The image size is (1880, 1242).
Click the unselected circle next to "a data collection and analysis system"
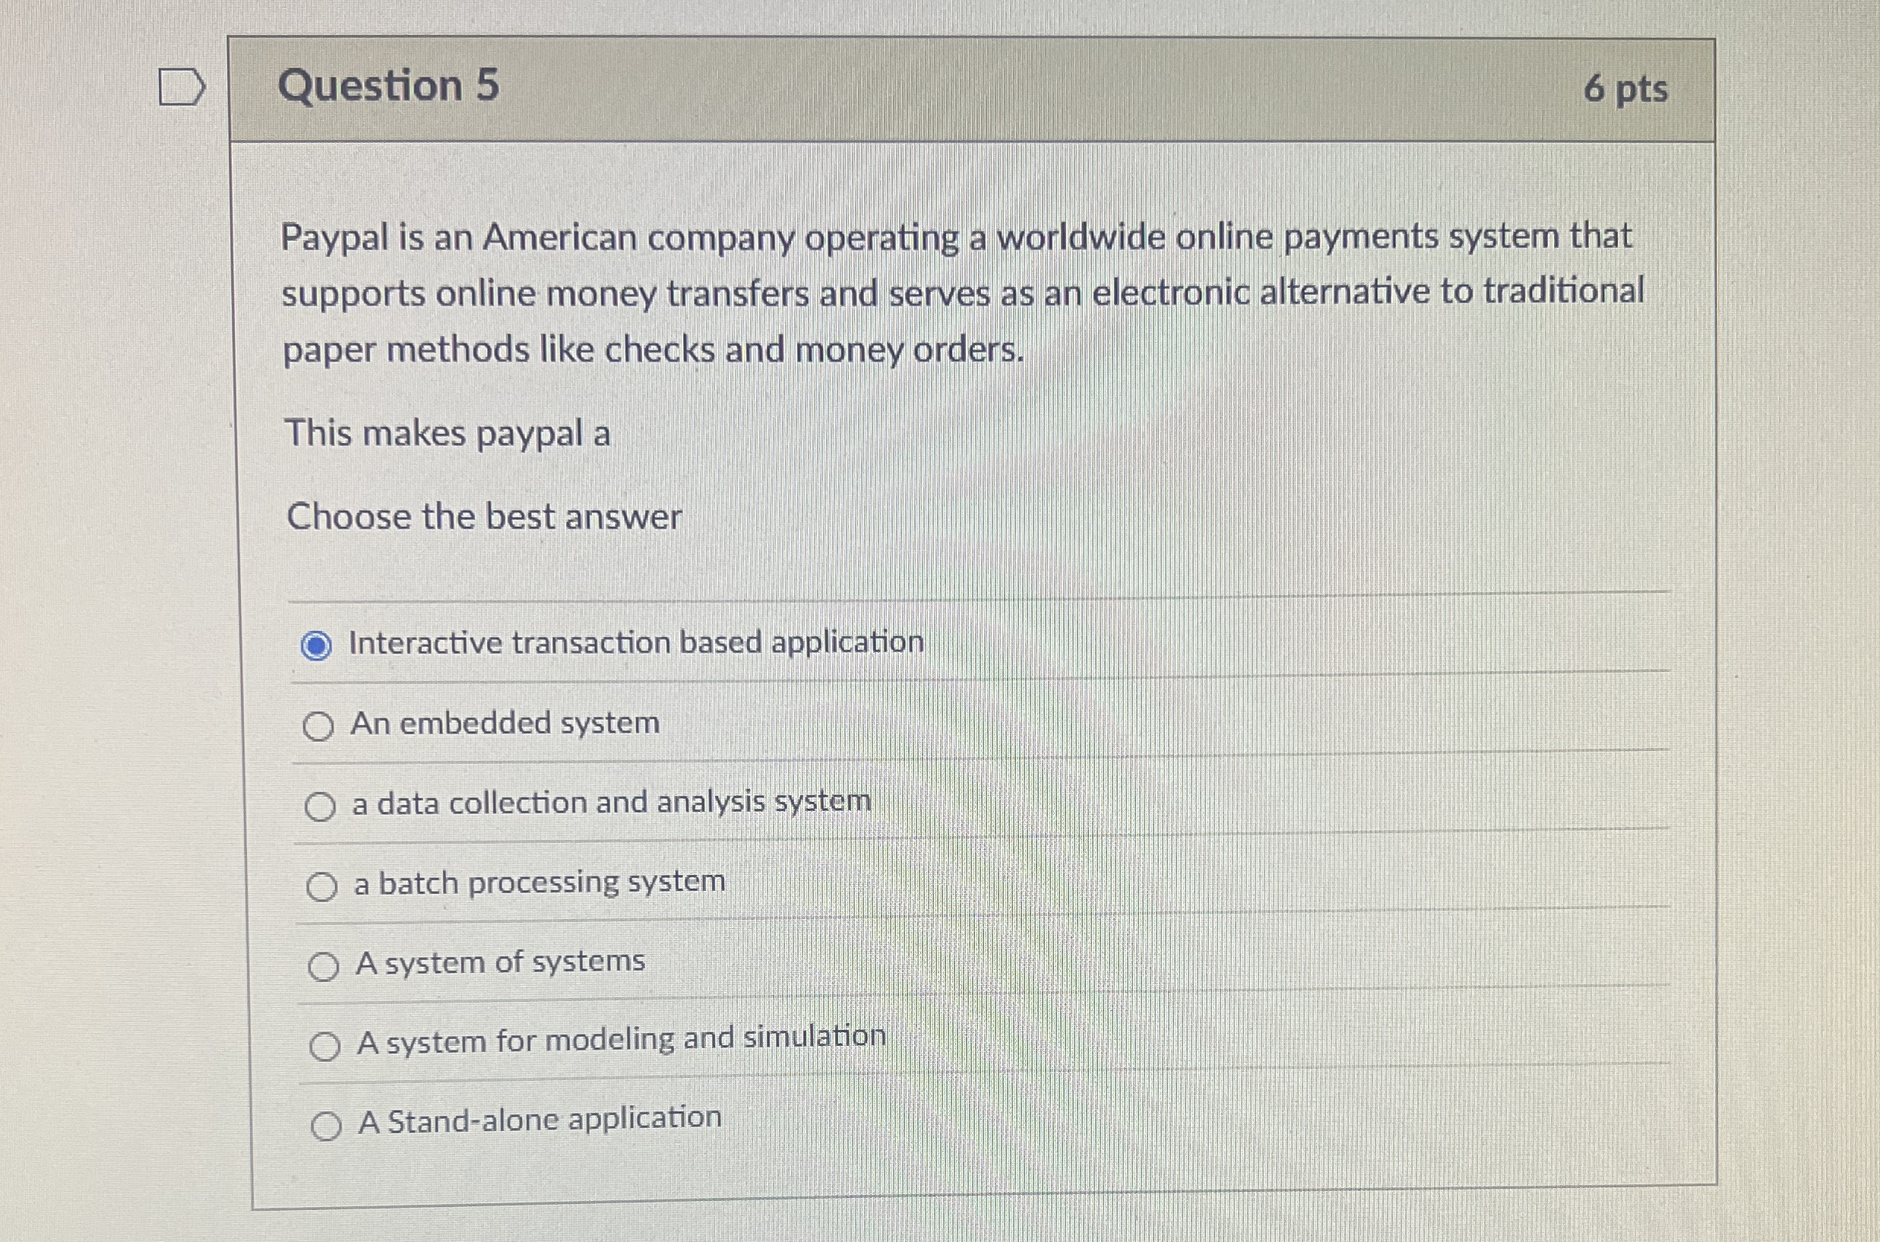coord(322,806)
